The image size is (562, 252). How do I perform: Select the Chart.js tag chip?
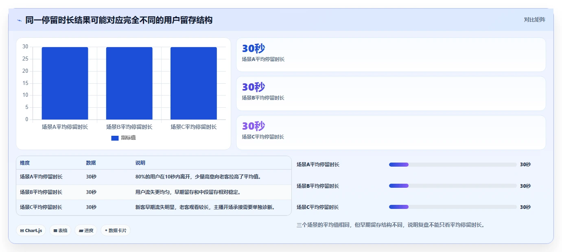[31, 230]
